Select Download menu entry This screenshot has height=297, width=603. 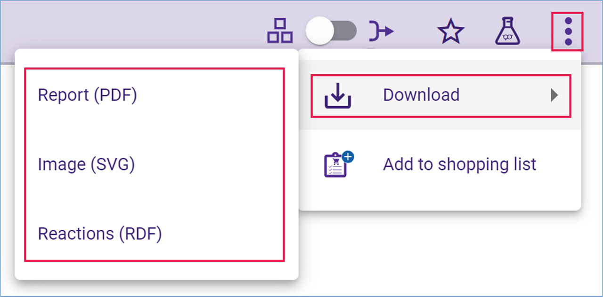441,95
